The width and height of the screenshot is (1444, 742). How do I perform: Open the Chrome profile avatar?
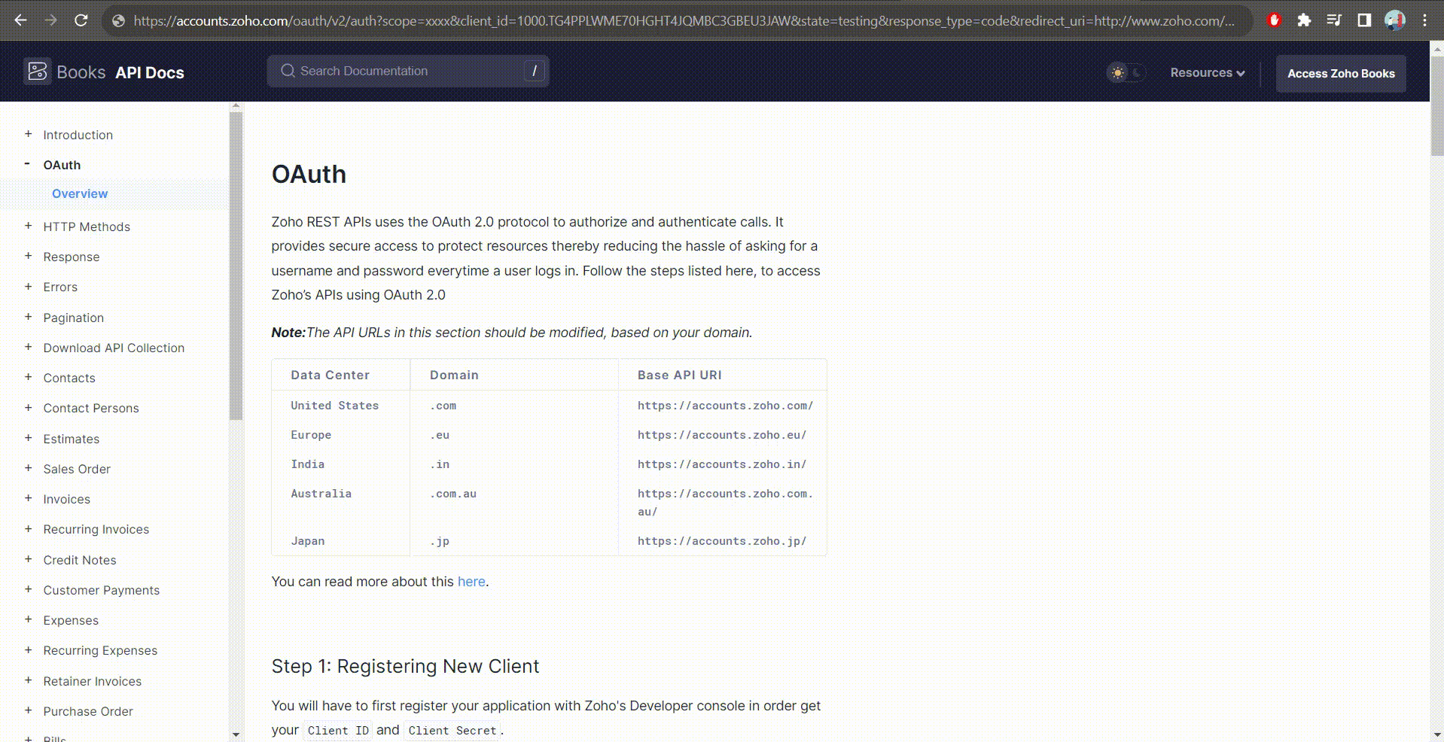click(1394, 20)
